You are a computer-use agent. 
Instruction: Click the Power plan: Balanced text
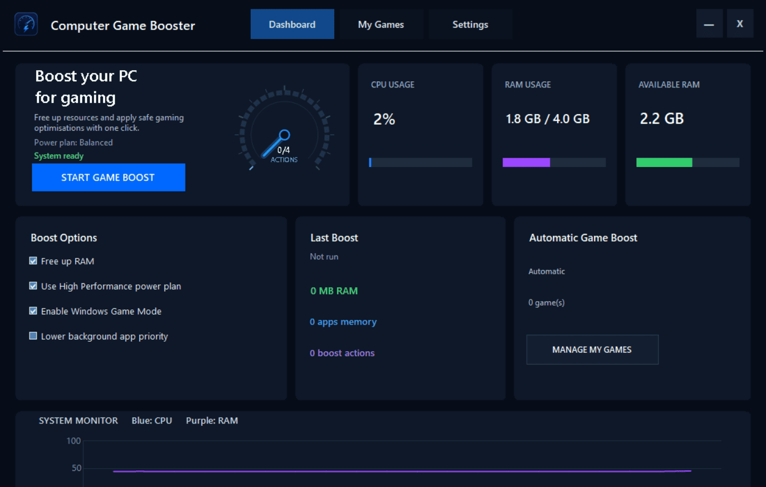[x=74, y=142]
